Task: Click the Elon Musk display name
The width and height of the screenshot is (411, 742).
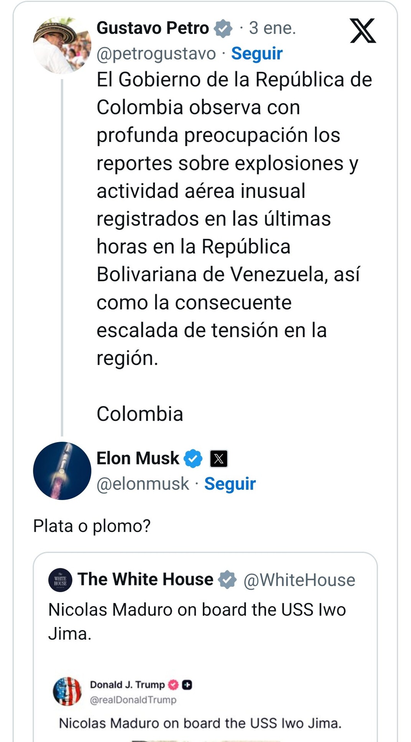Action: (138, 458)
